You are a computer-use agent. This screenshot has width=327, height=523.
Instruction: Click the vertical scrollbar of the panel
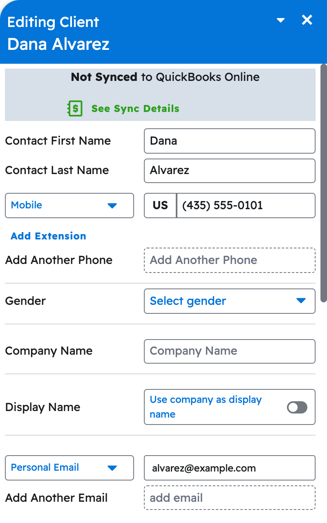tap(324, 183)
